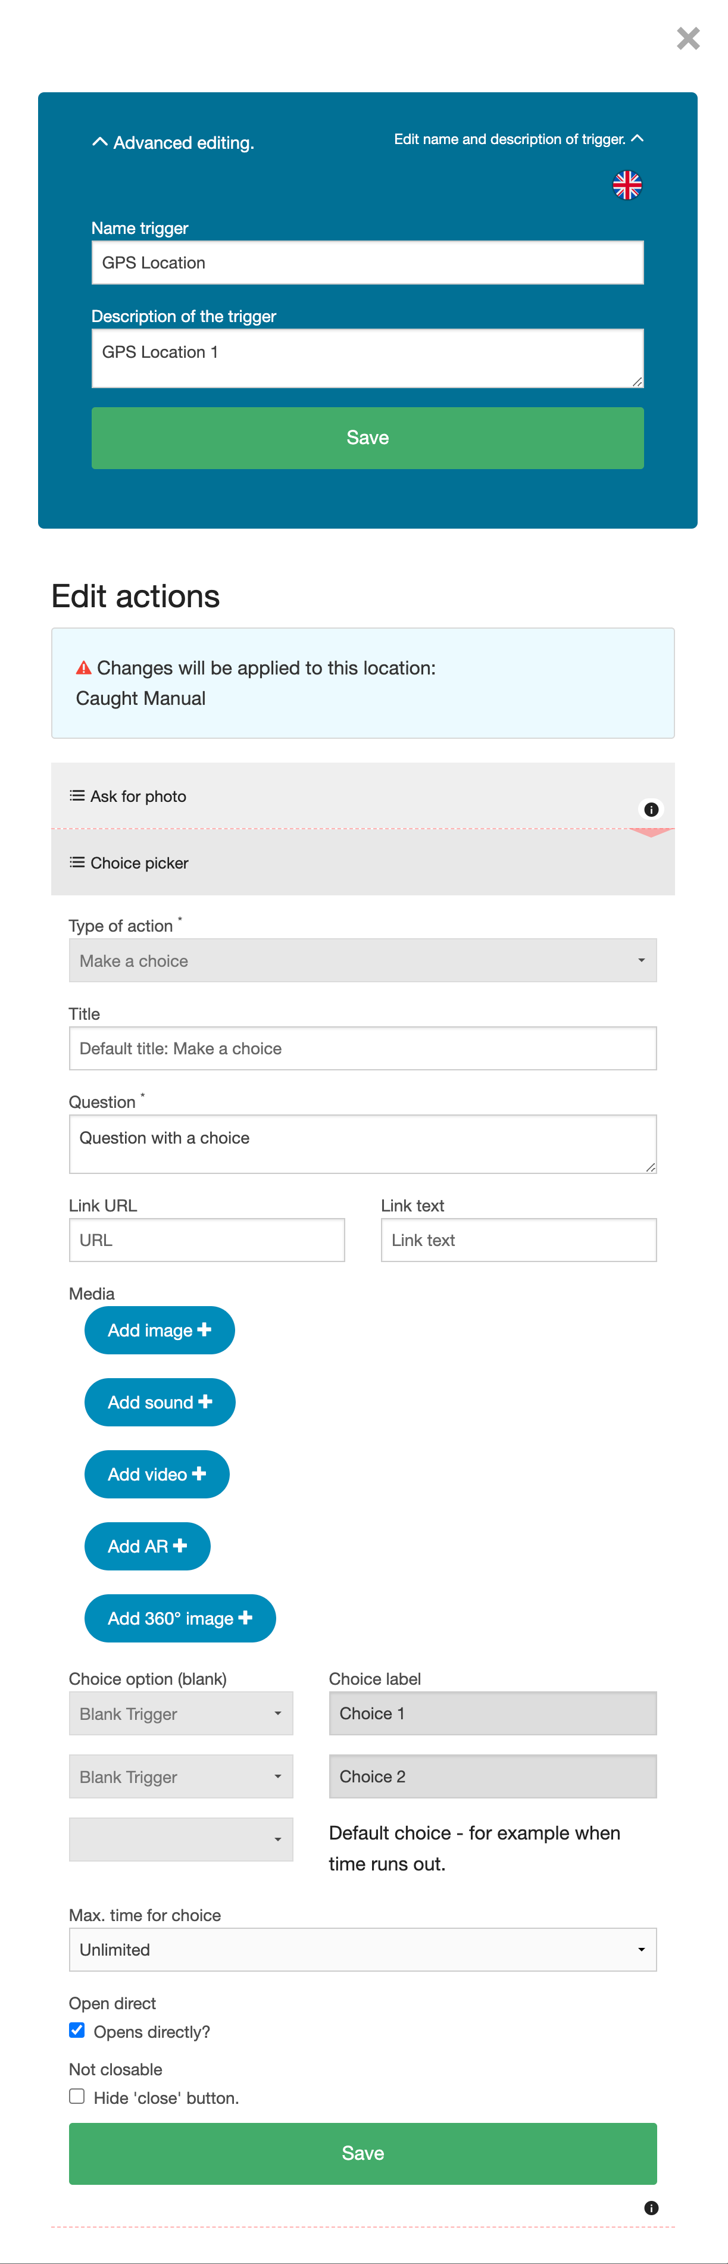Click the Add 360° image button
The height and width of the screenshot is (2264, 728).
click(x=179, y=1618)
